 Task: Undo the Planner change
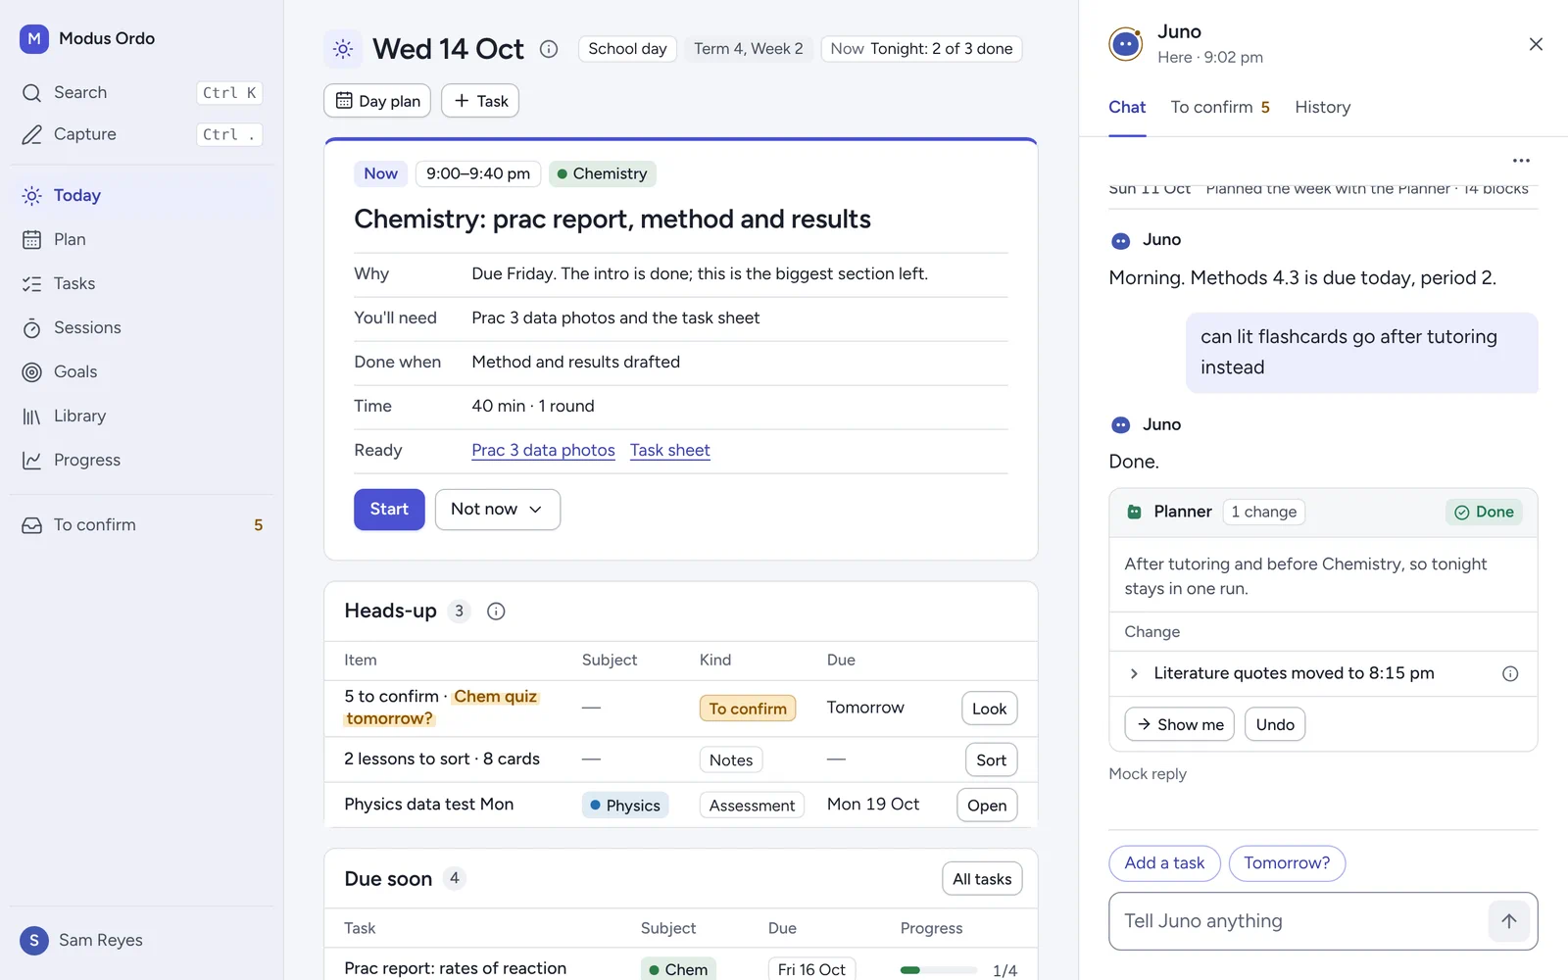1275,725
